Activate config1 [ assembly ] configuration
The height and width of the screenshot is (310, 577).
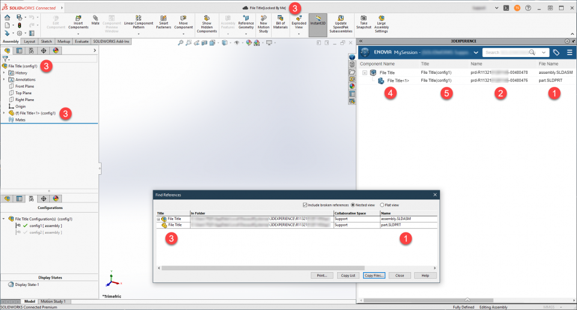coord(46,226)
